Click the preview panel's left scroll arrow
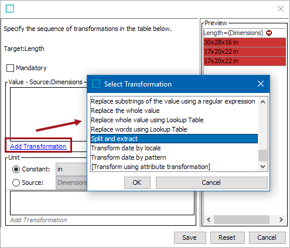This screenshot has width=290, height=248. [209, 220]
